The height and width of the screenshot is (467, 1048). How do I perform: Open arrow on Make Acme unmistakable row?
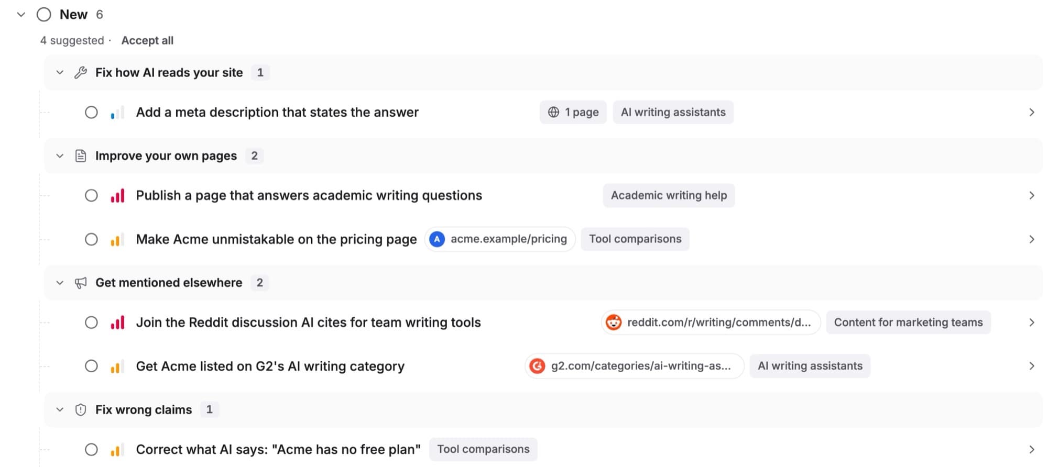pyautogui.click(x=1031, y=240)
